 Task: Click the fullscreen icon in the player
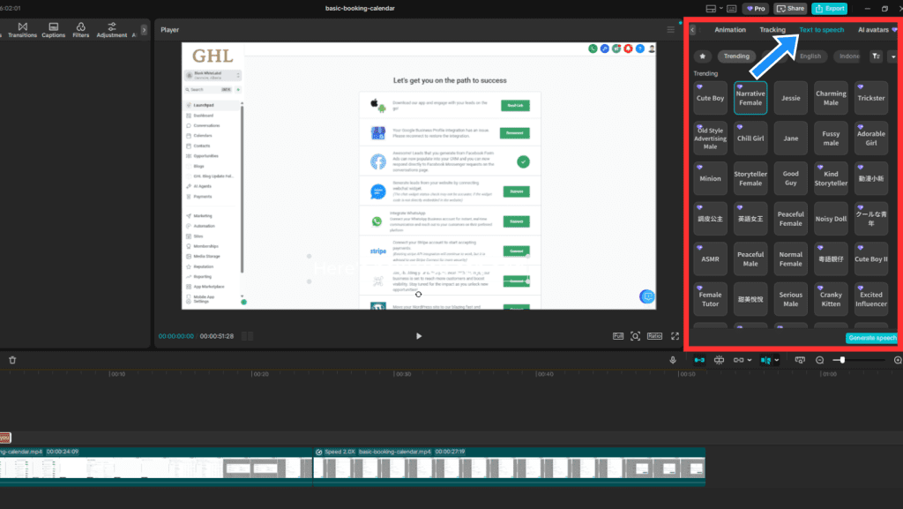click(x=675, y=336)
